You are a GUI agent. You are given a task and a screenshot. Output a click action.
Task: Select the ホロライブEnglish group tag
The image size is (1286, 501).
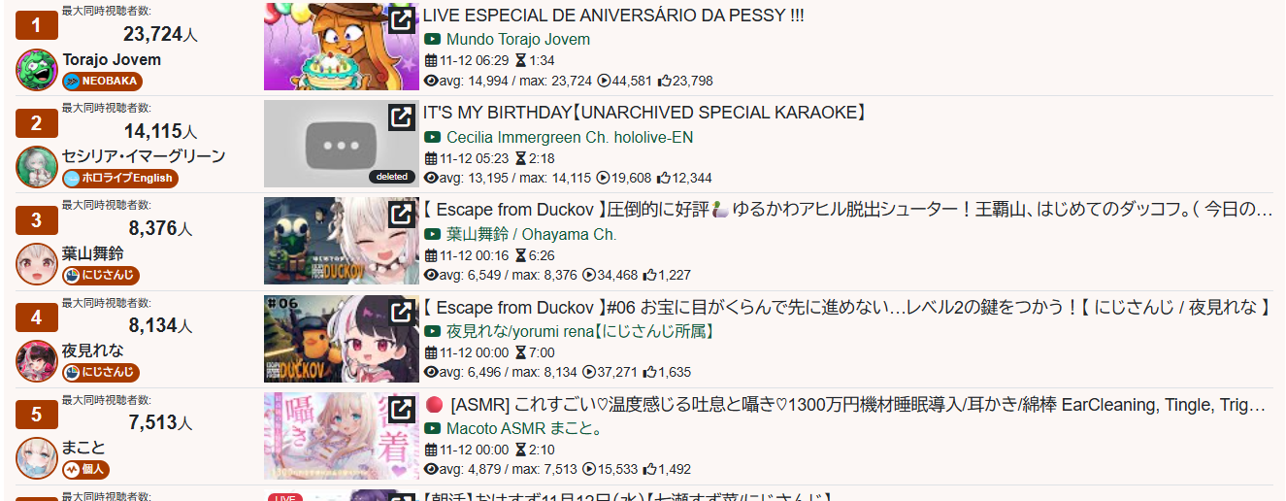pyautogui.click(x=120, y=179)
